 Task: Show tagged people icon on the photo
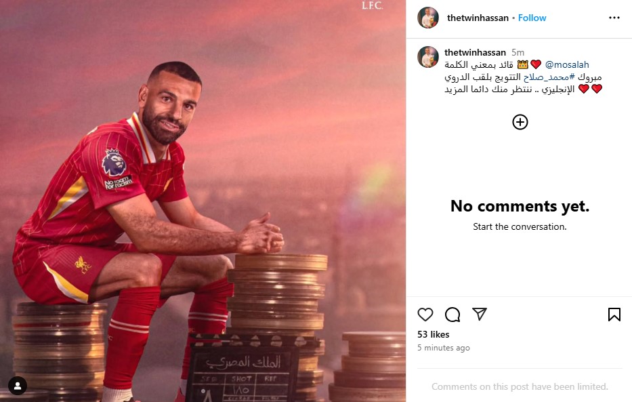coord(18,386)
